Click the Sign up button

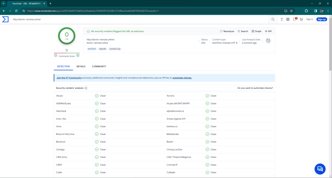click(321, 19)
